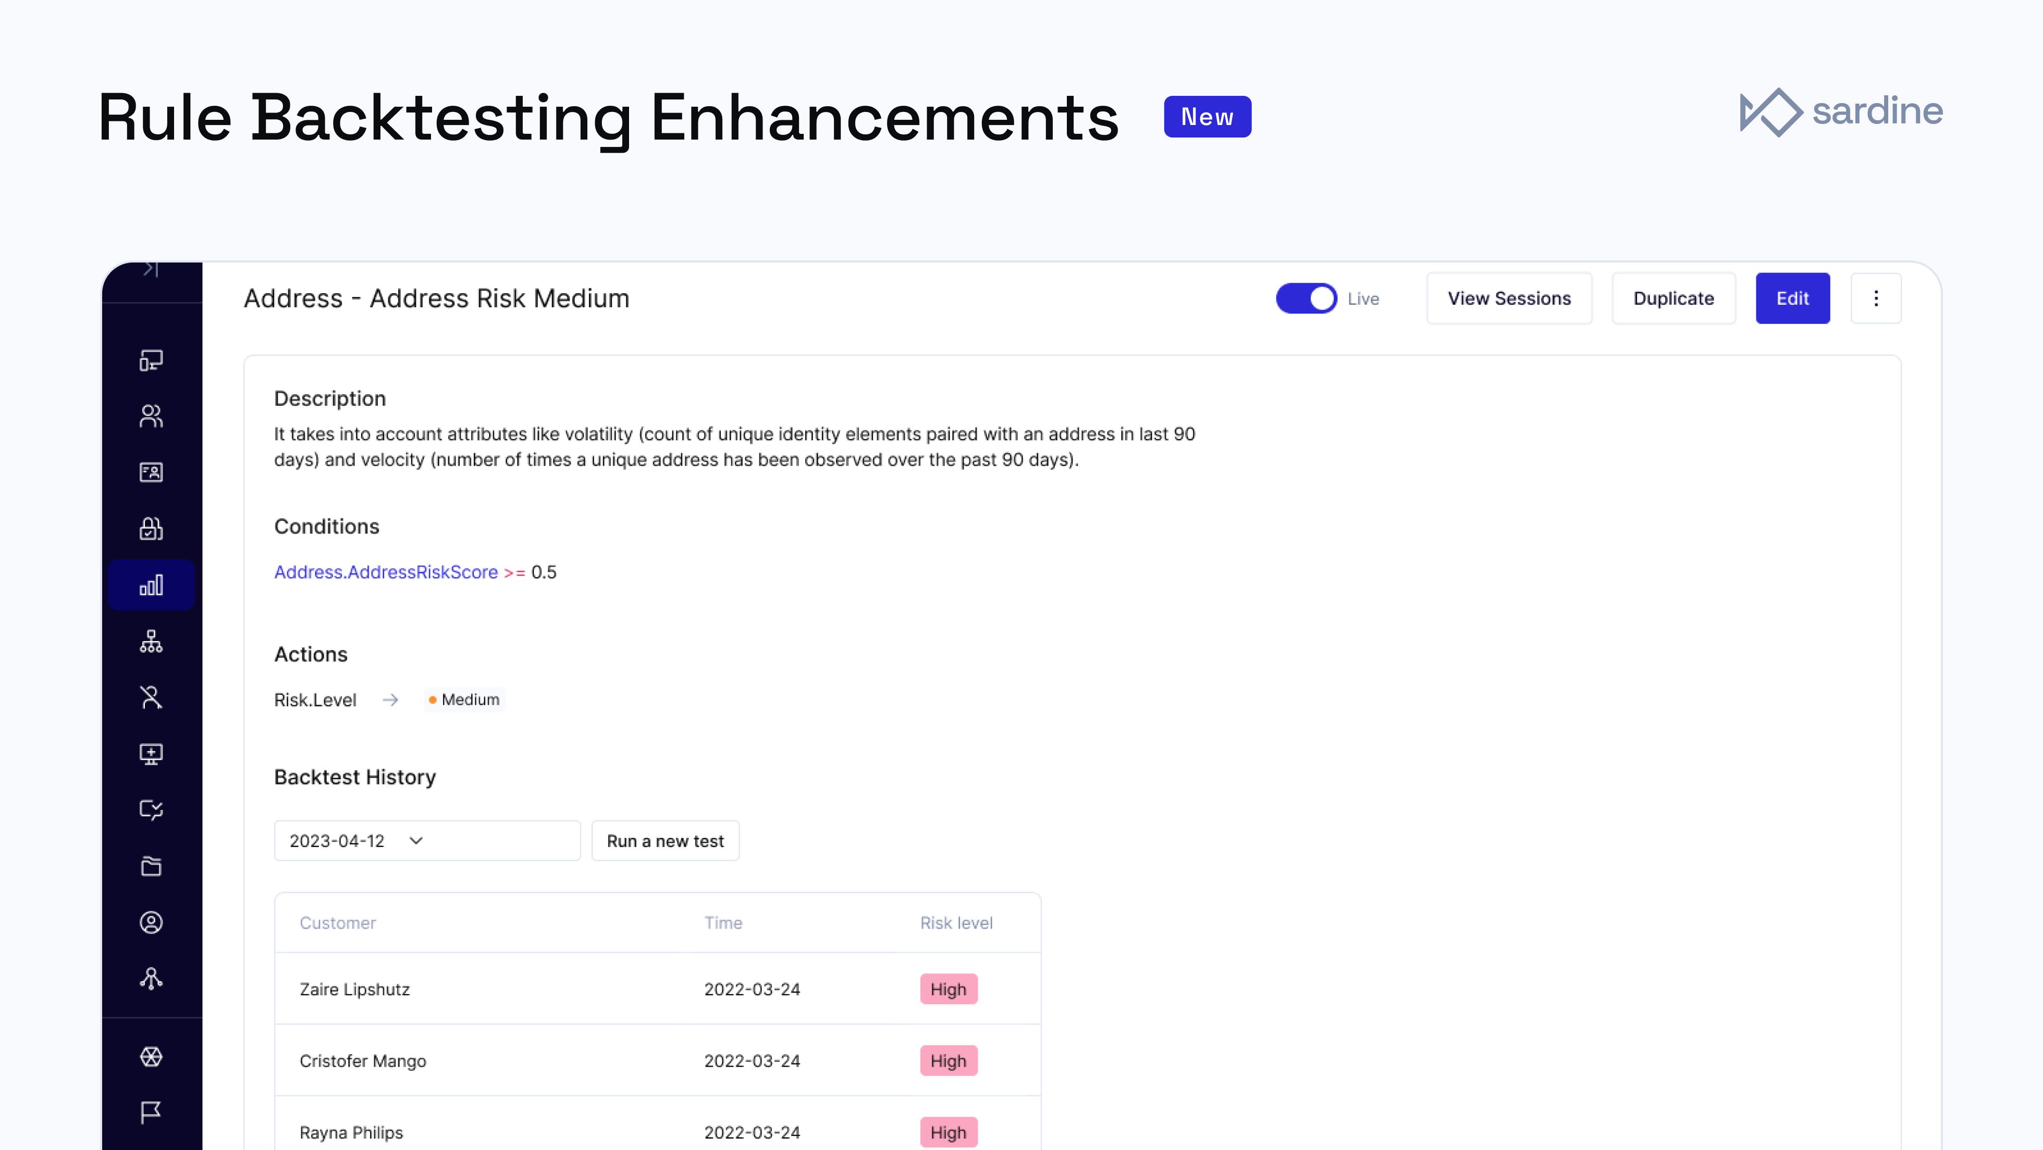Click the blue Edit button

pos(1792,299)
